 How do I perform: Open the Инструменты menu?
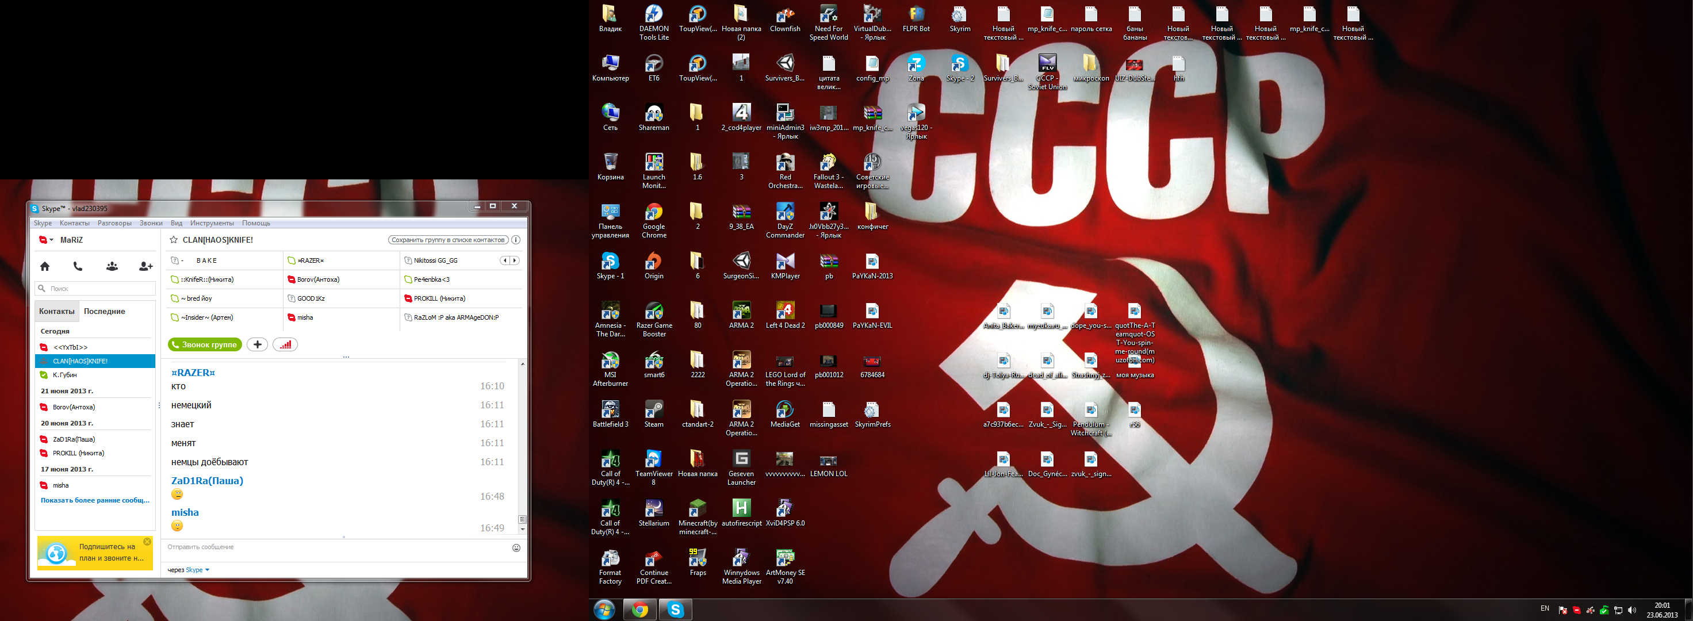pyautogui.click(x=212, y=224)
